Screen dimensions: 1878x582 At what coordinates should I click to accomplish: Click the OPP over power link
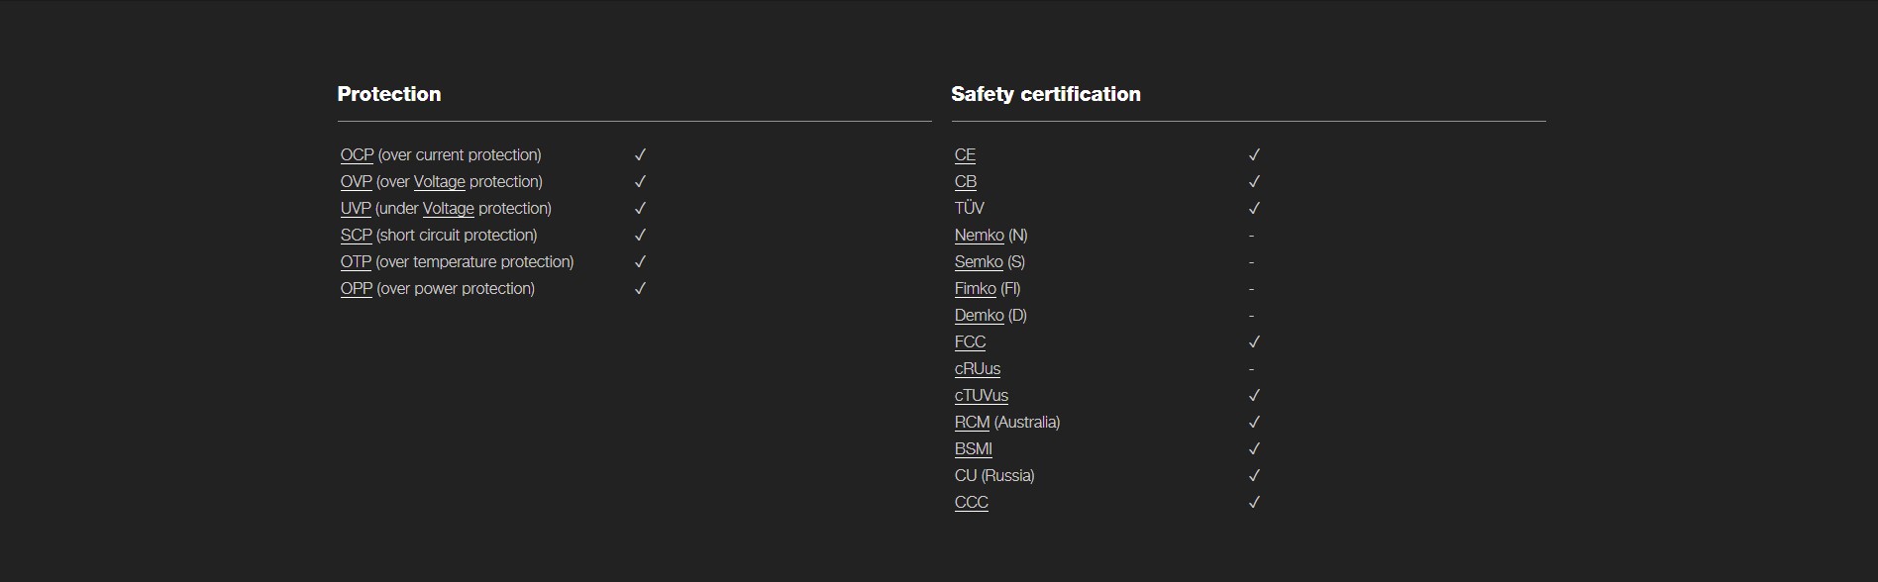357,289
